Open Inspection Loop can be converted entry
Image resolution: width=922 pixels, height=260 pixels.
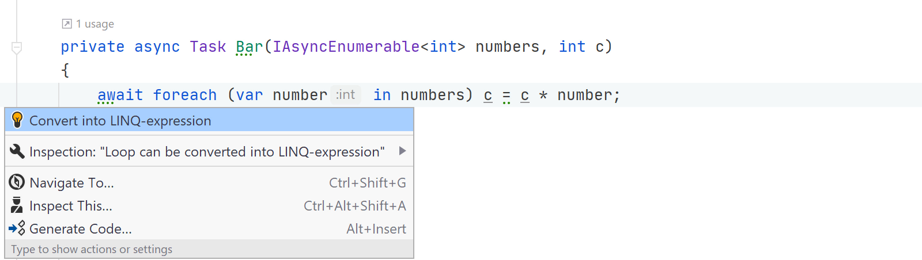pyautogui.click(x=209, y=151)
